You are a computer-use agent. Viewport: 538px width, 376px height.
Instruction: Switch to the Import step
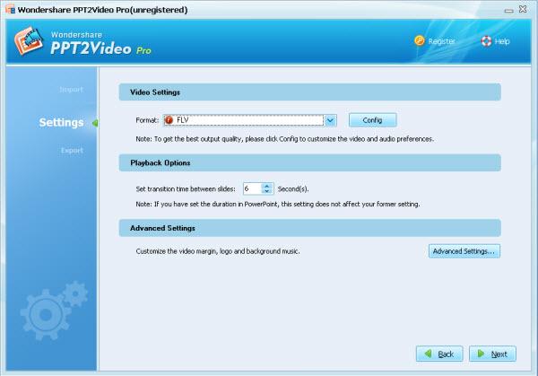pos(71,90)
